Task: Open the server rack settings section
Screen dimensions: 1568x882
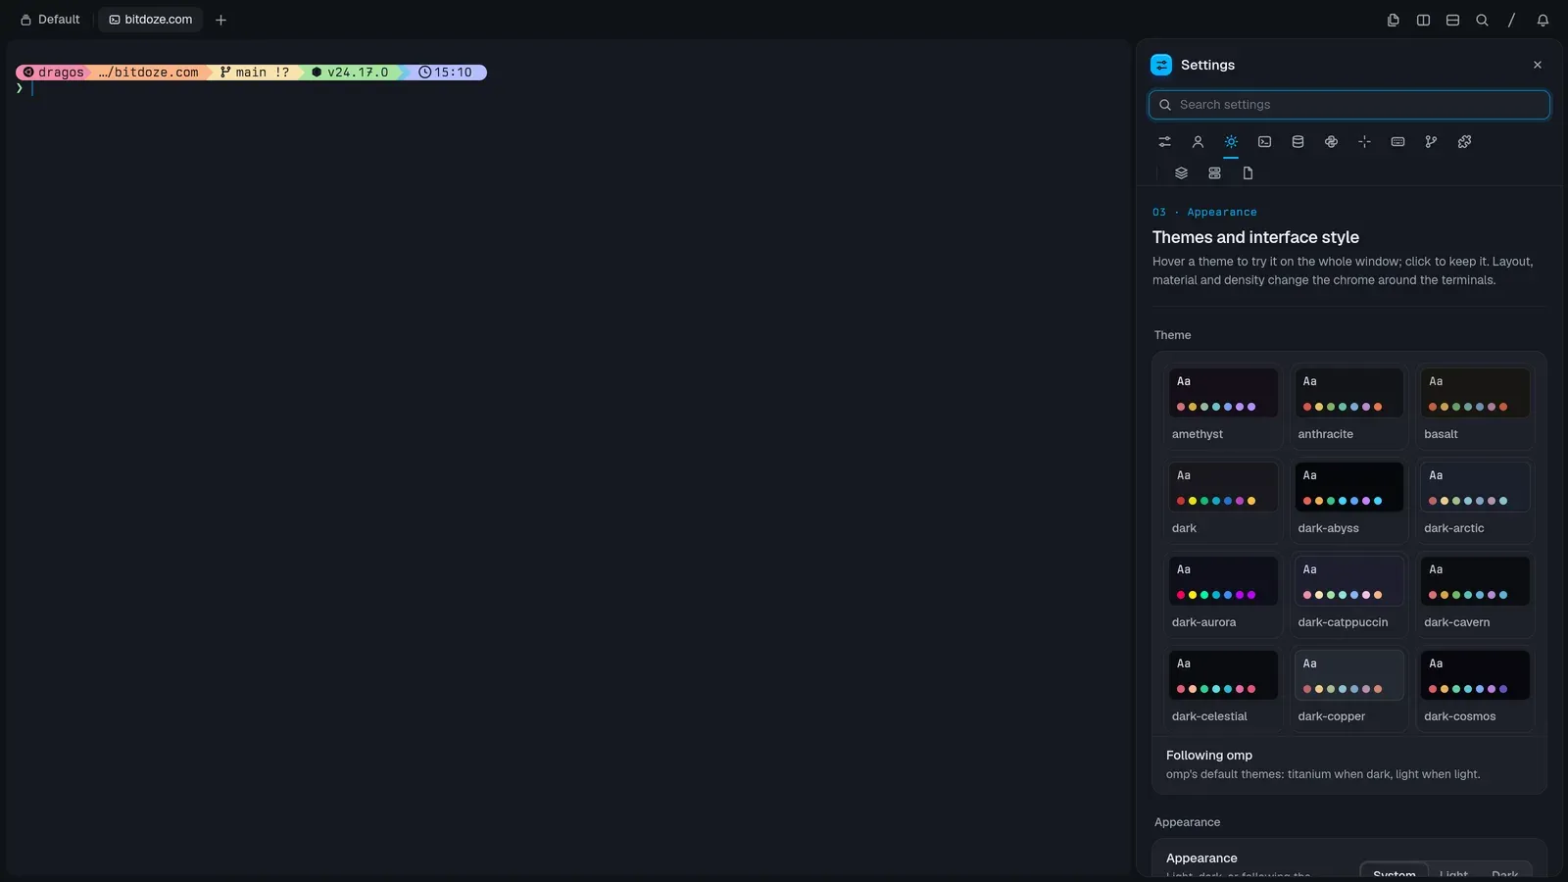Action: (x=1214, y=173)
